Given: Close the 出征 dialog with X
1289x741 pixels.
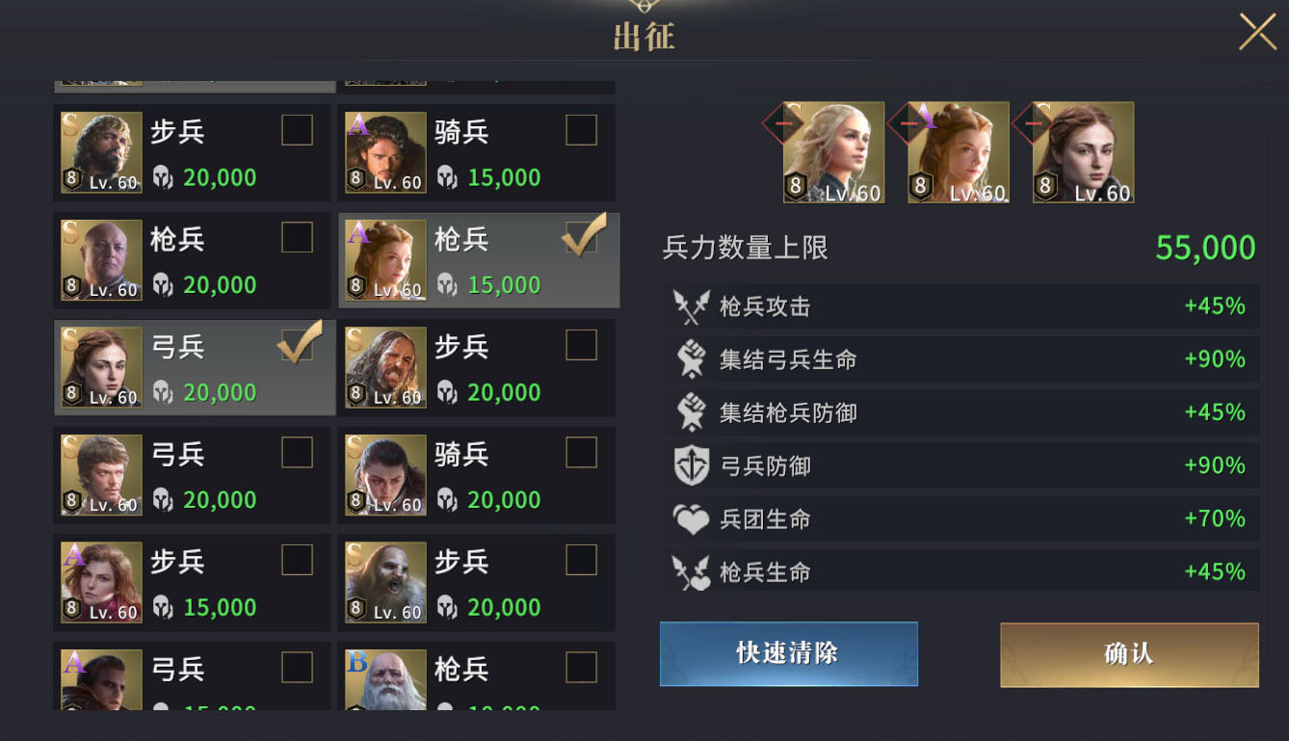Looking at the screenshot, I should [x=1257, y=32].
